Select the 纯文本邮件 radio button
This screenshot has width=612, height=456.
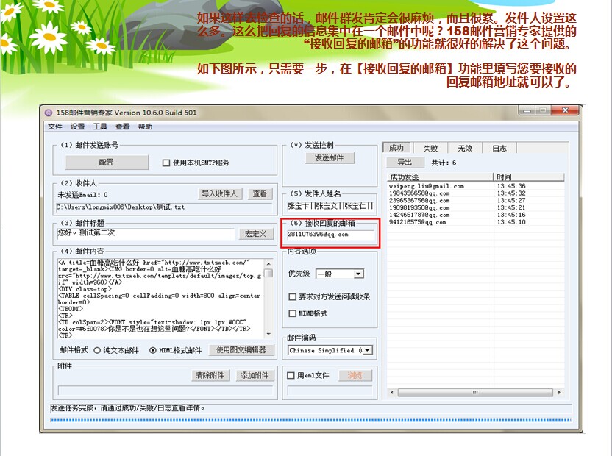point(97,351)
